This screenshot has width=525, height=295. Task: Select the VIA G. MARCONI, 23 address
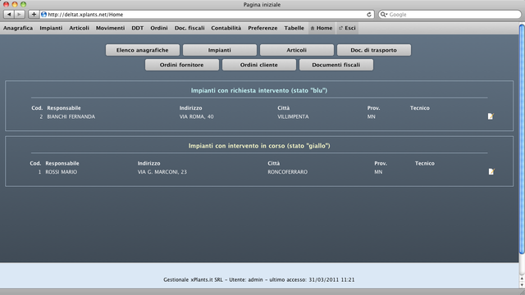pyautogui.click(x=162, y=172)
